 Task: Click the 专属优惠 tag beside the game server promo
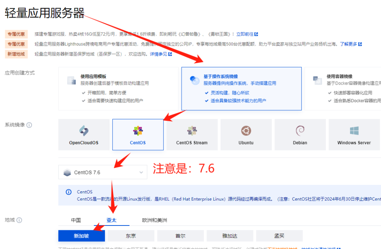point(16,34)
